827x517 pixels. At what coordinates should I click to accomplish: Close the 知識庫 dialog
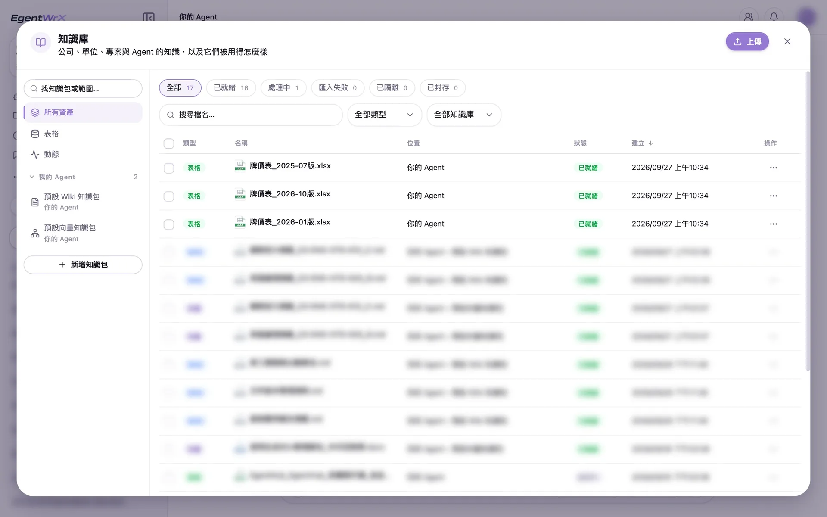pyautogui.click(x=787, y=42)
